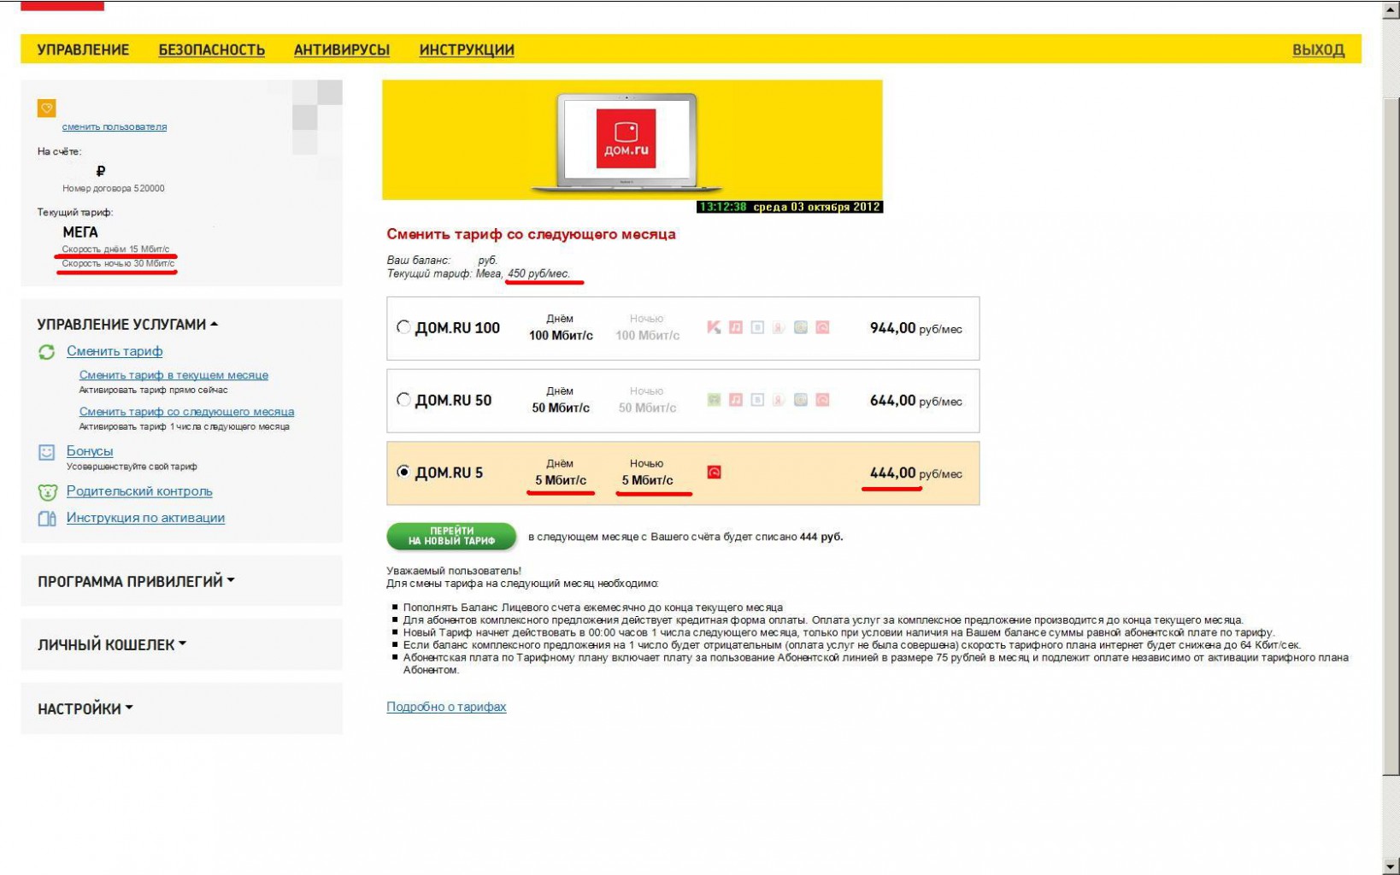Click the ДОМ.RU 50 tariff name
1400x875 pixels.
pyautogui.click(x=453, y=401)
